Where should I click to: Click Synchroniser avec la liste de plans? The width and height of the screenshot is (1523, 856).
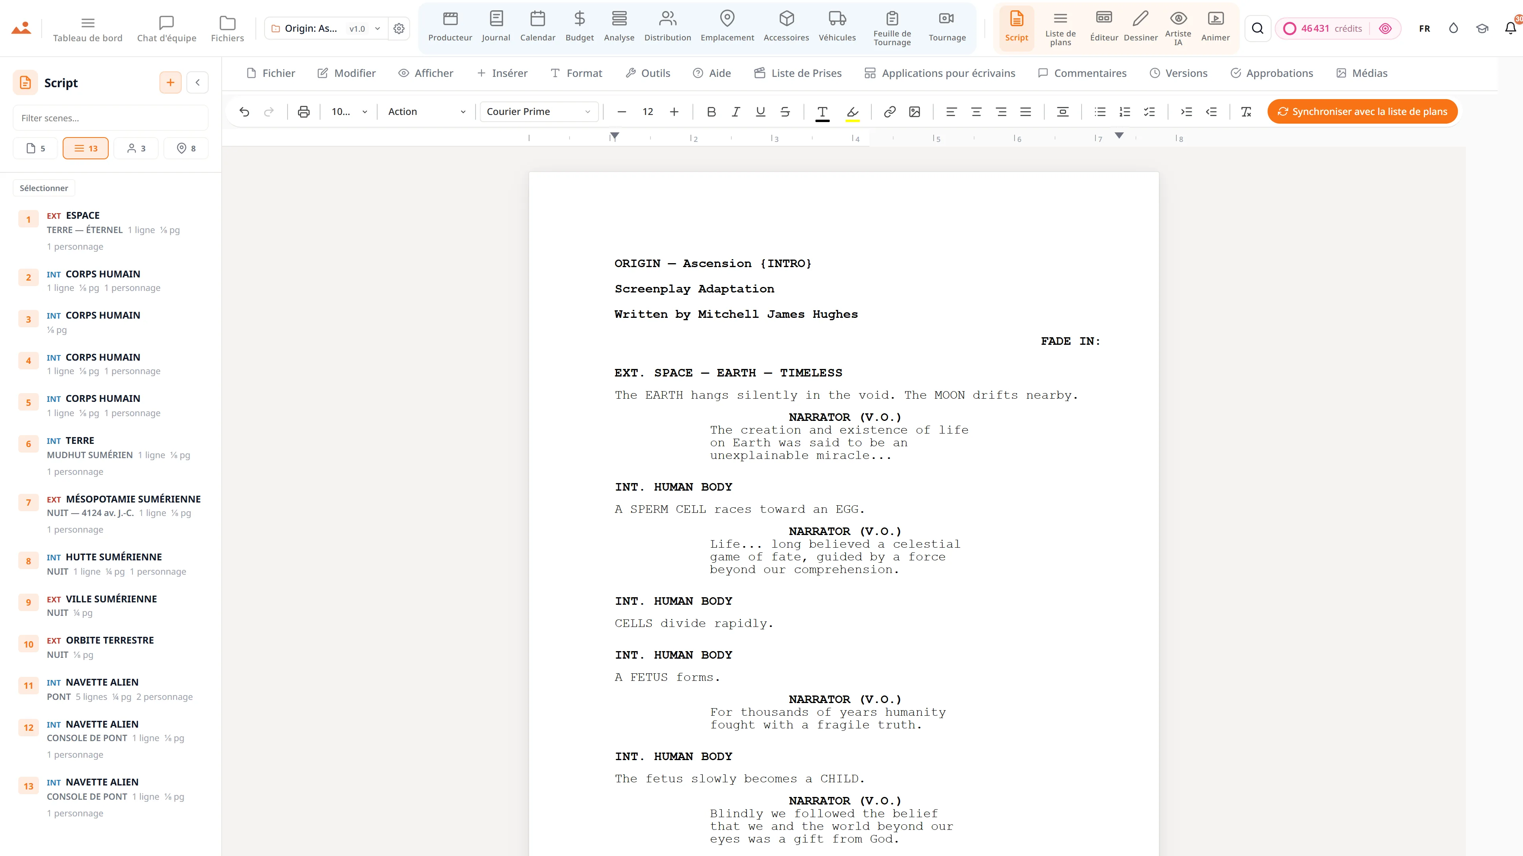click(x=1362, y=112)
